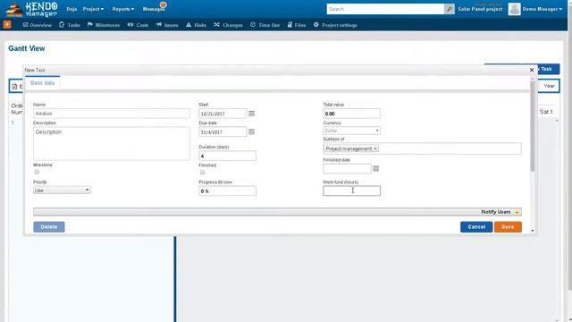Screen dimensions: 572x322
Task: Open the Files section
Action: point(296,25)
